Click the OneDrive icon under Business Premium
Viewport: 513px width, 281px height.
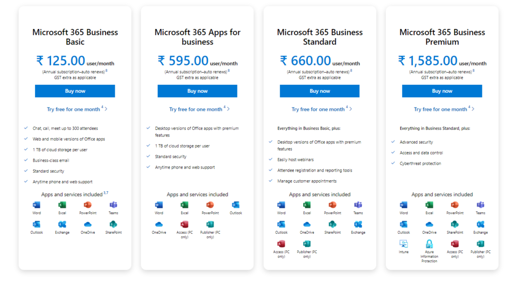(x=429, y=224)
